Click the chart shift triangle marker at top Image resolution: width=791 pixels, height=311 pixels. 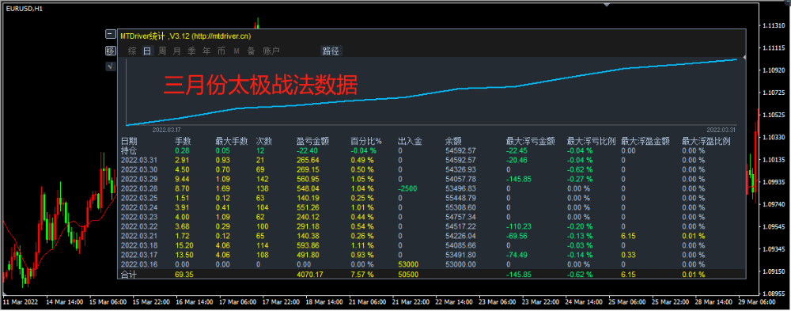click(x=607, y=5)
